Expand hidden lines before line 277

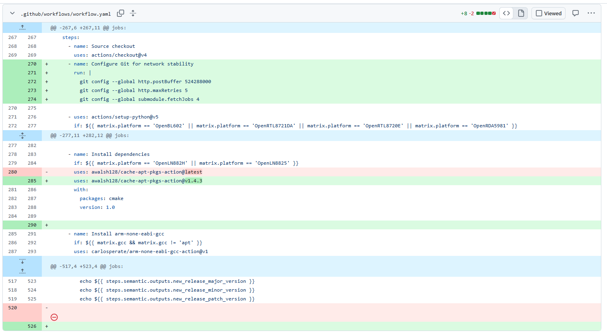23,135
